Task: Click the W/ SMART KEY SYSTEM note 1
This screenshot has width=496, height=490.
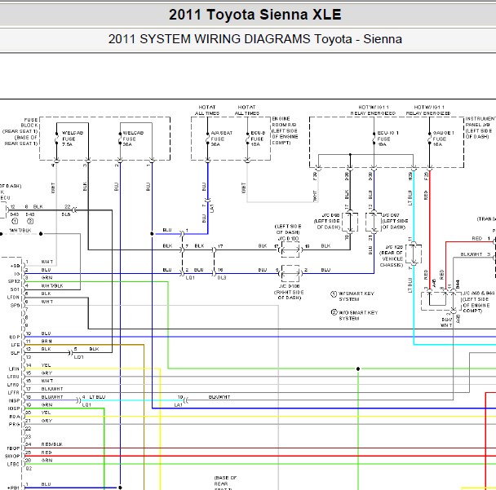Action: 352,296
